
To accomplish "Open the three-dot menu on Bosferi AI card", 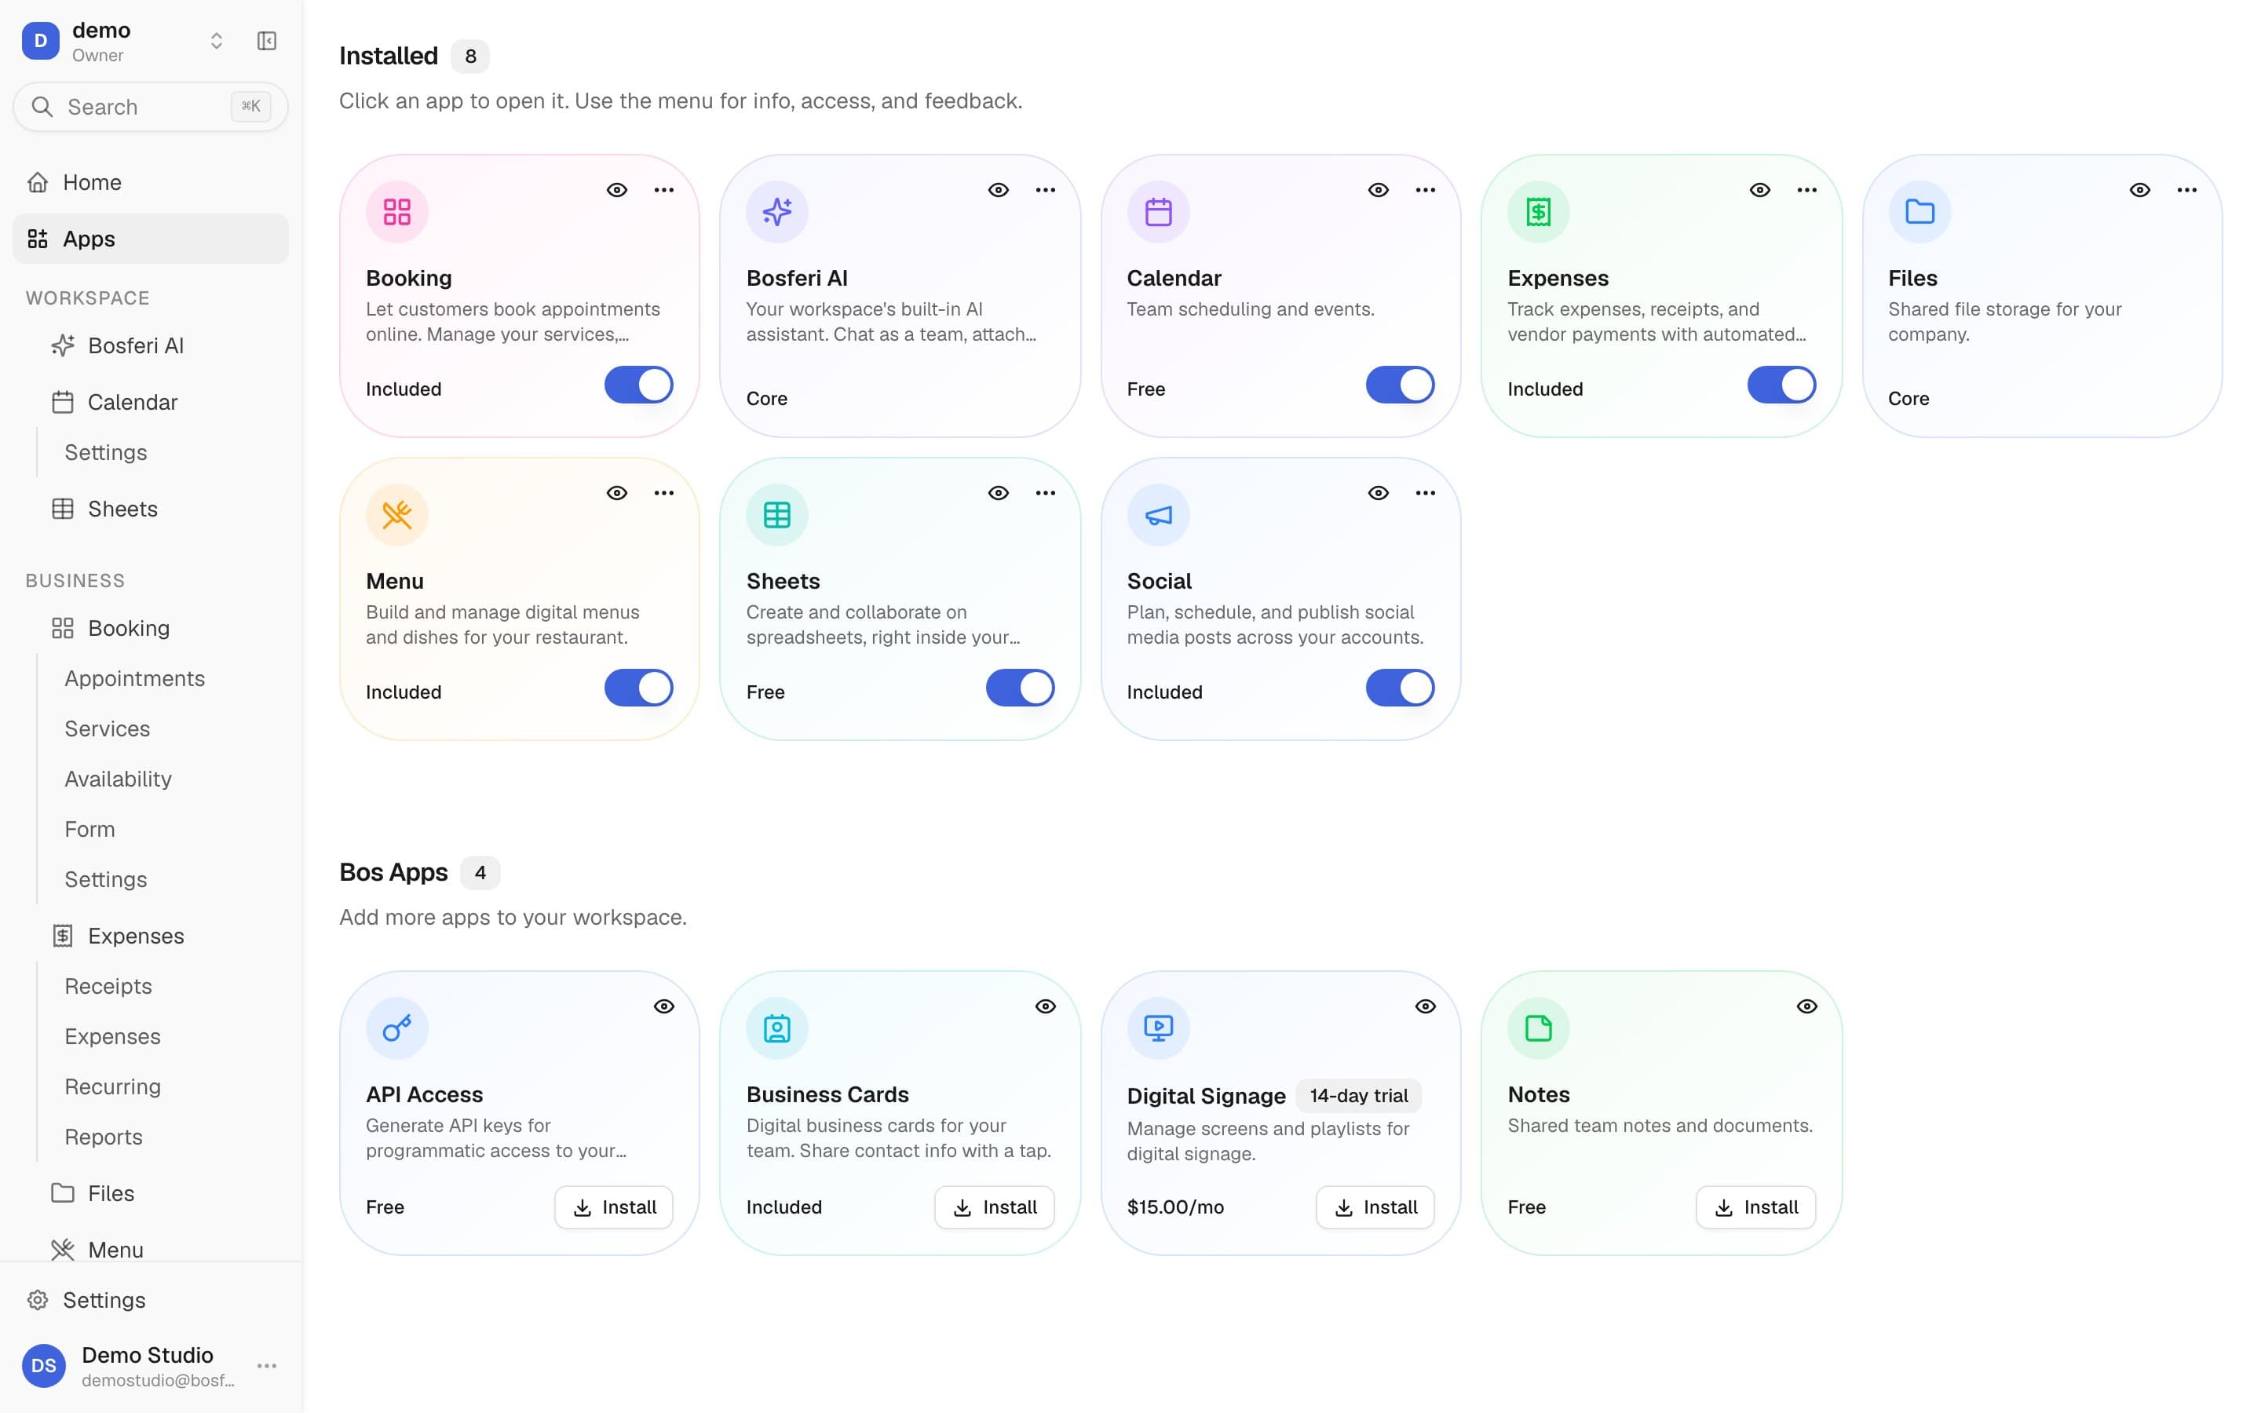I will (x=1046, y=191).
